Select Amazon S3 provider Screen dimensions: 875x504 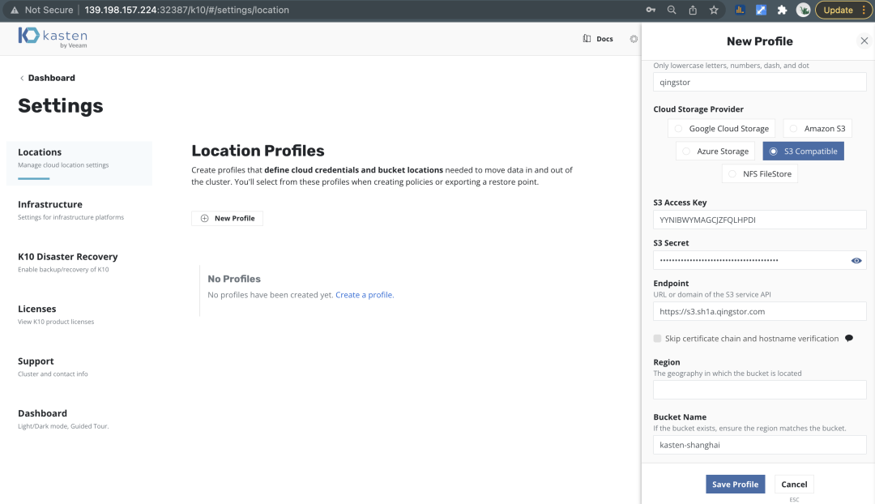[817, 128]
